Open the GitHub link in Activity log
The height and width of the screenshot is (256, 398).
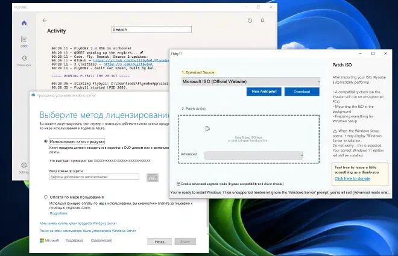131,61
